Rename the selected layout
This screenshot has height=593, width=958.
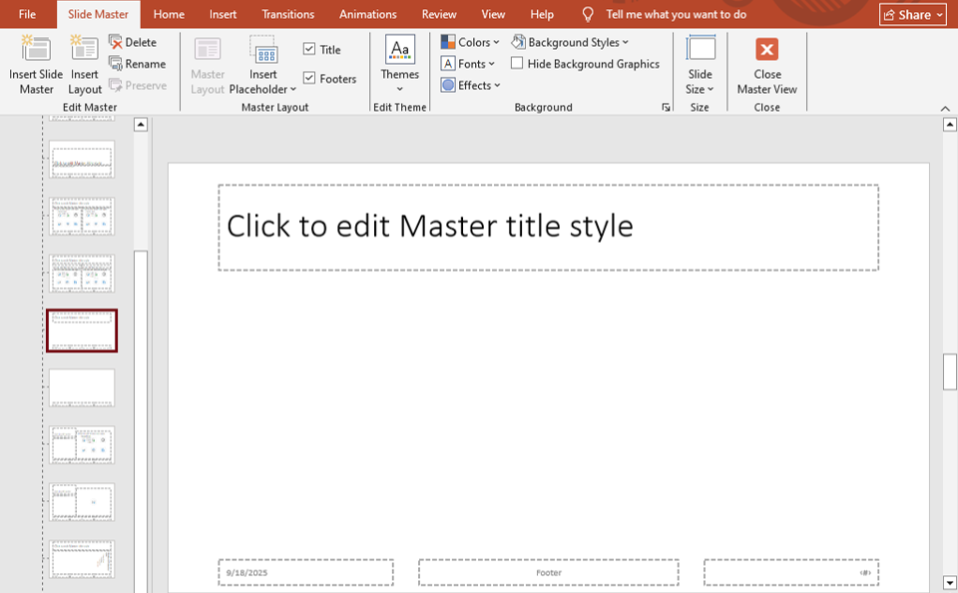pos(137,64)
